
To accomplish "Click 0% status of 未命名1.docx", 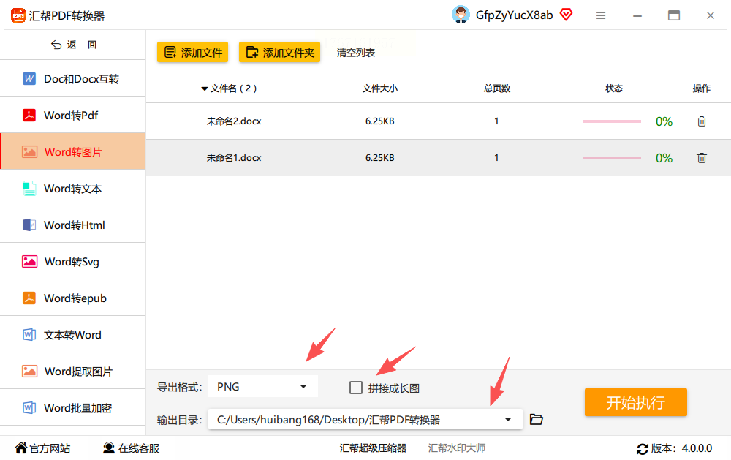I will [664, 158].
